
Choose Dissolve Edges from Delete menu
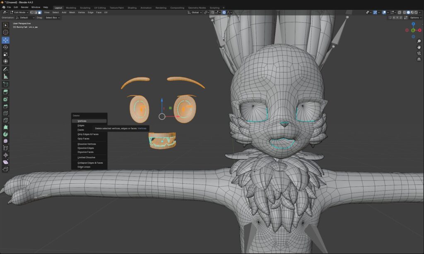click(86, 148)
